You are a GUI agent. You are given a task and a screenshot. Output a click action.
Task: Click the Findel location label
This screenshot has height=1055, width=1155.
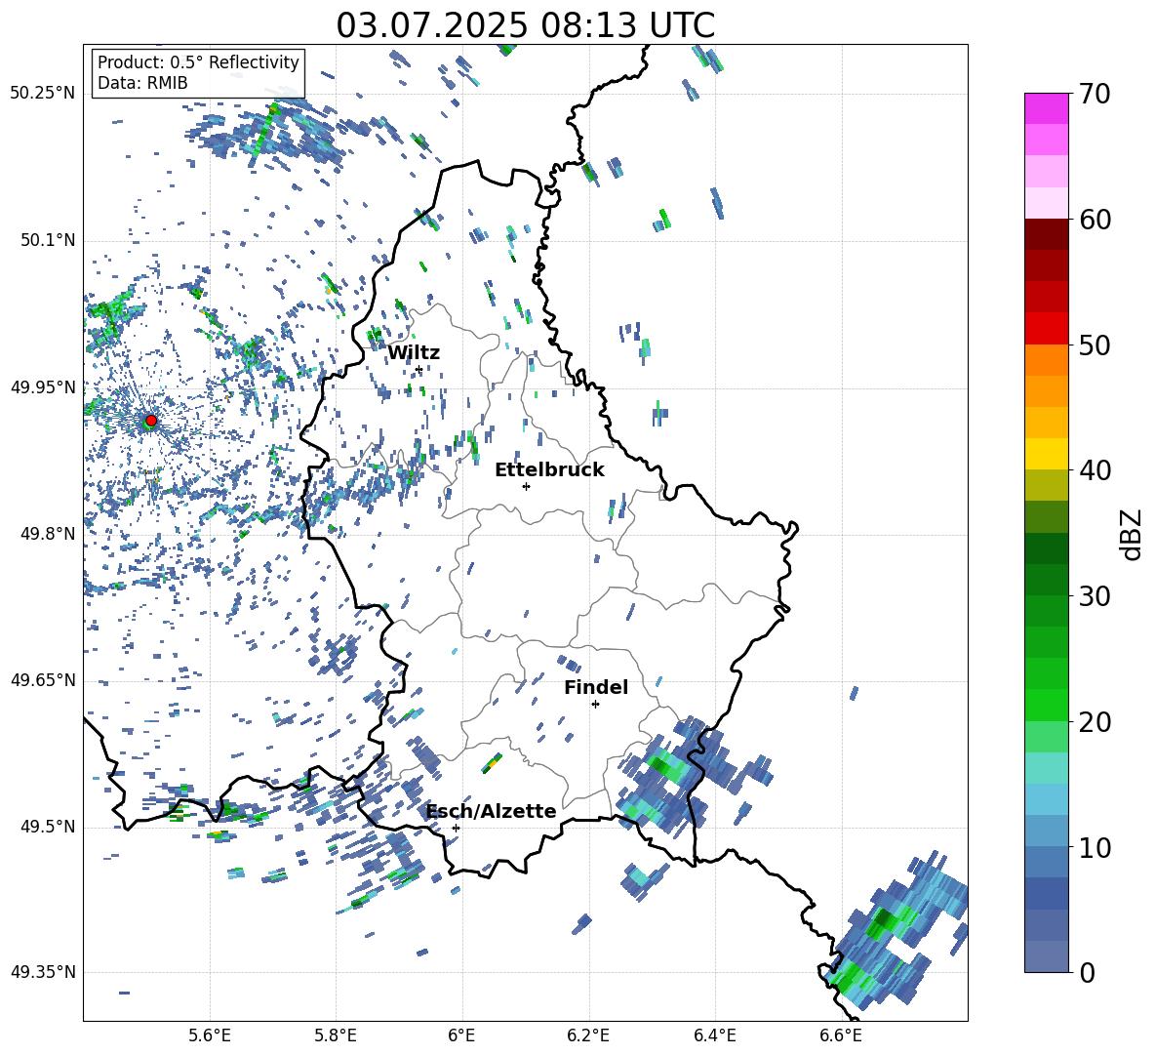(596, 687)
